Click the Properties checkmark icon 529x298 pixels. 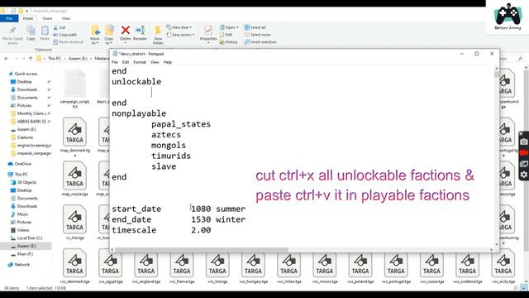(208, 31)
